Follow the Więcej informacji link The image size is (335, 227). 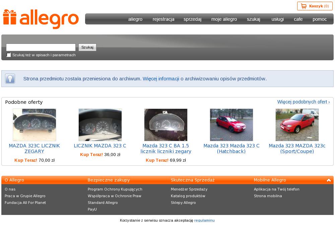coord(161,79)
